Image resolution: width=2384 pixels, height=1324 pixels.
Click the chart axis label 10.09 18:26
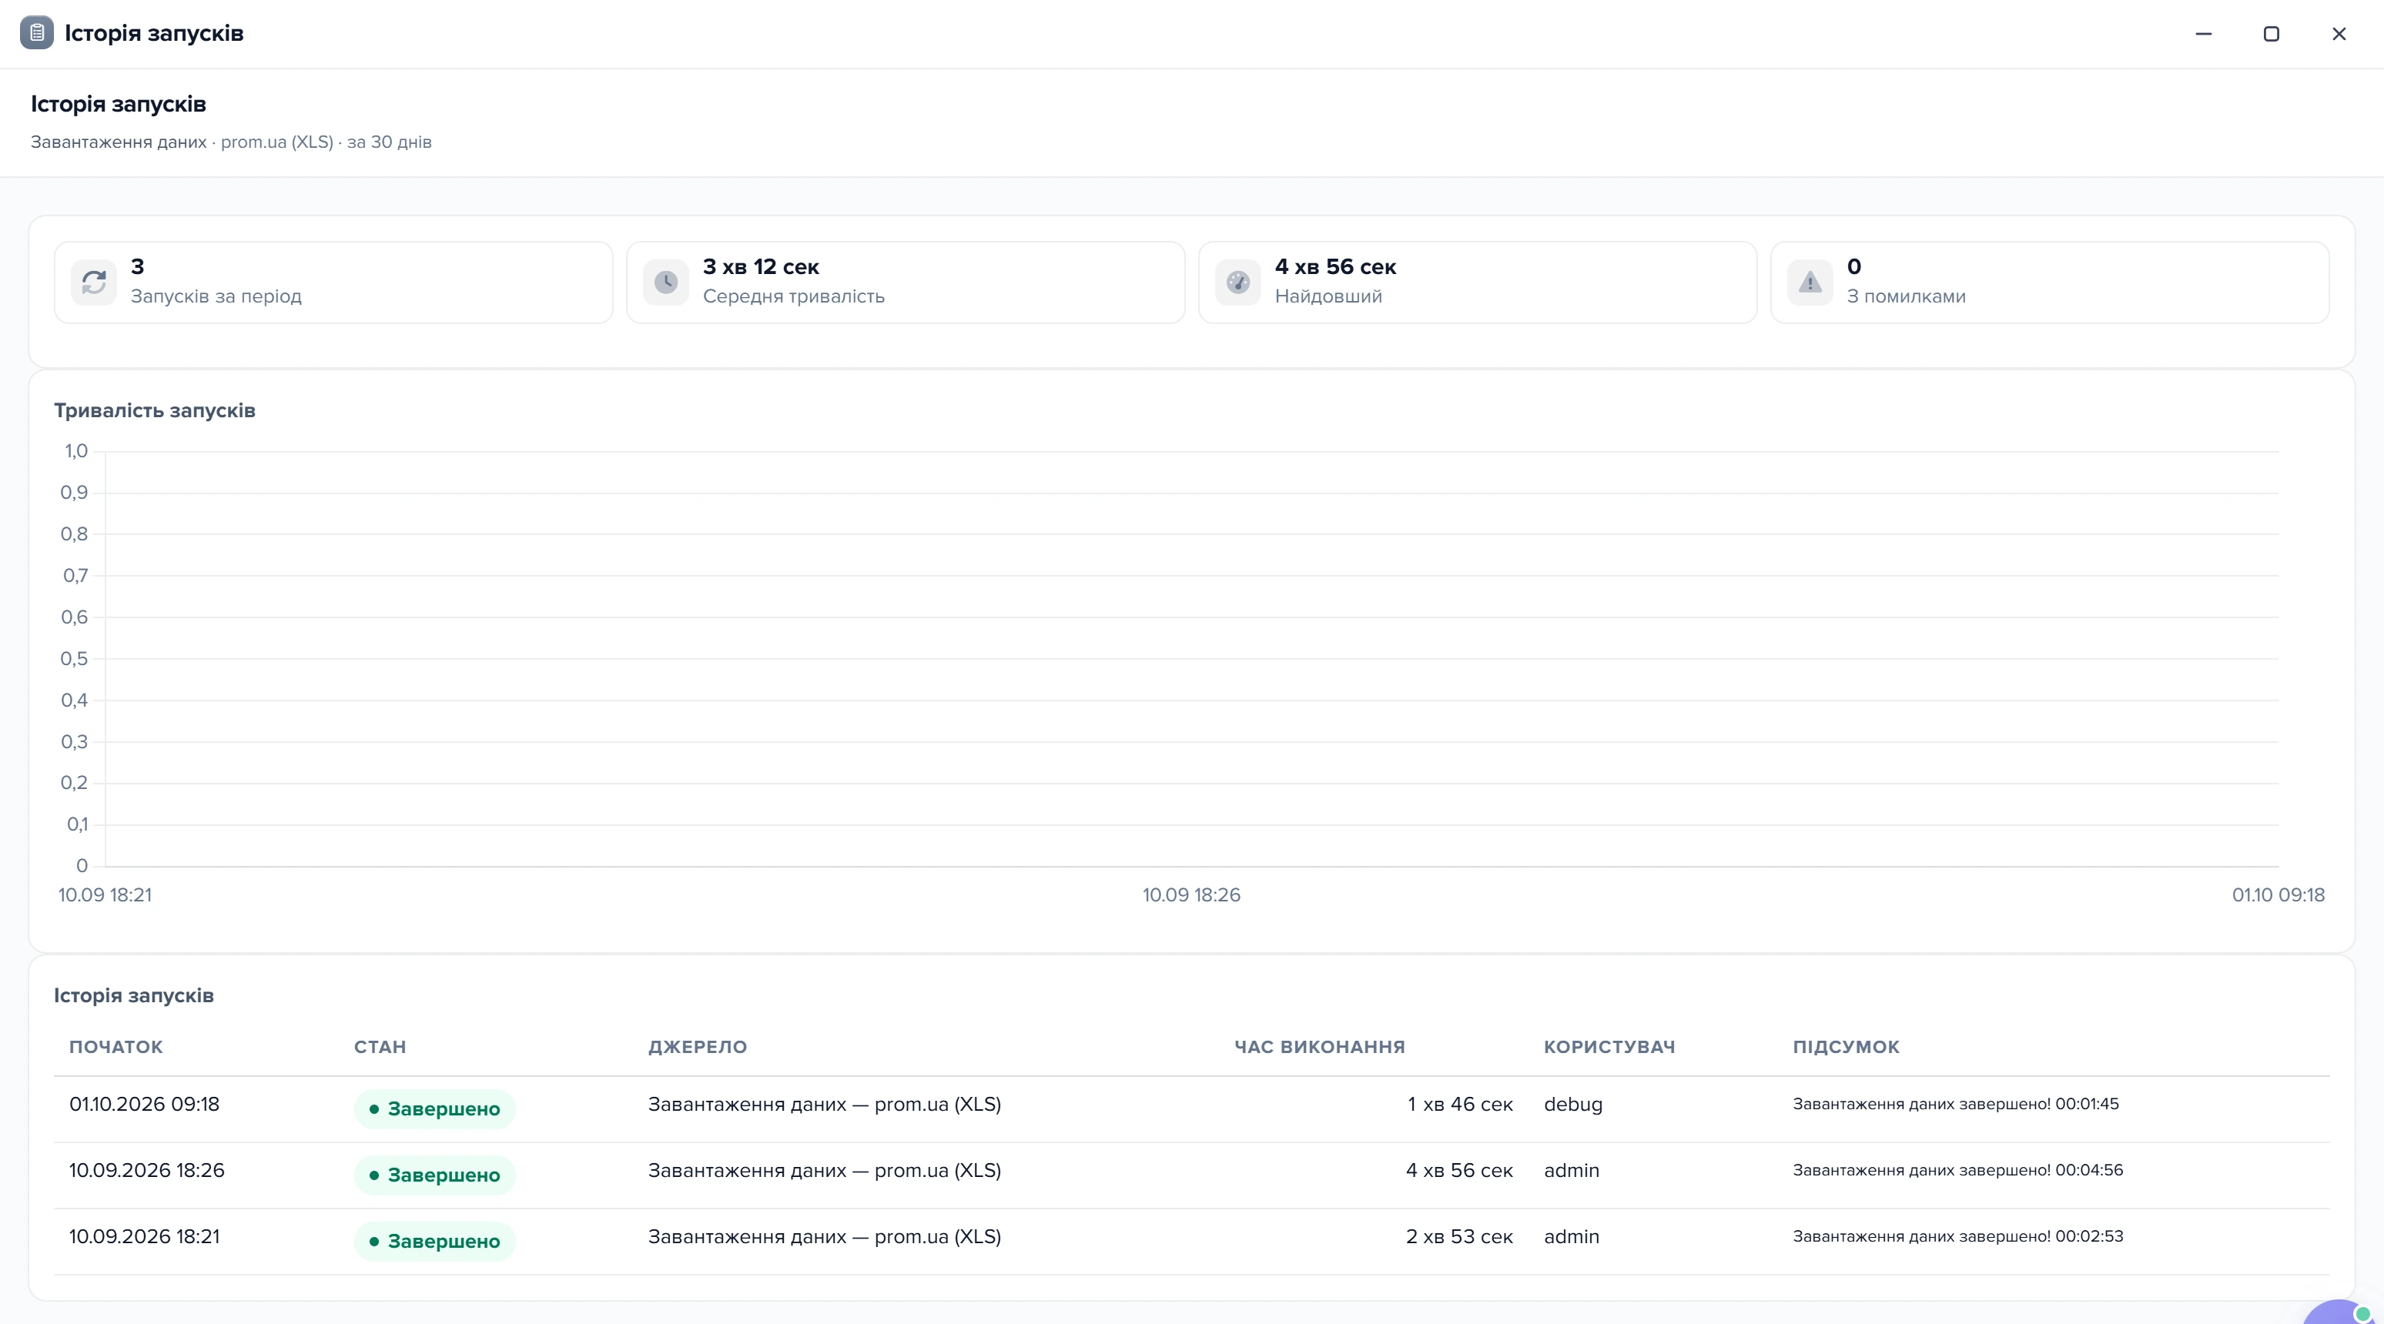[x=1191, y=894]
